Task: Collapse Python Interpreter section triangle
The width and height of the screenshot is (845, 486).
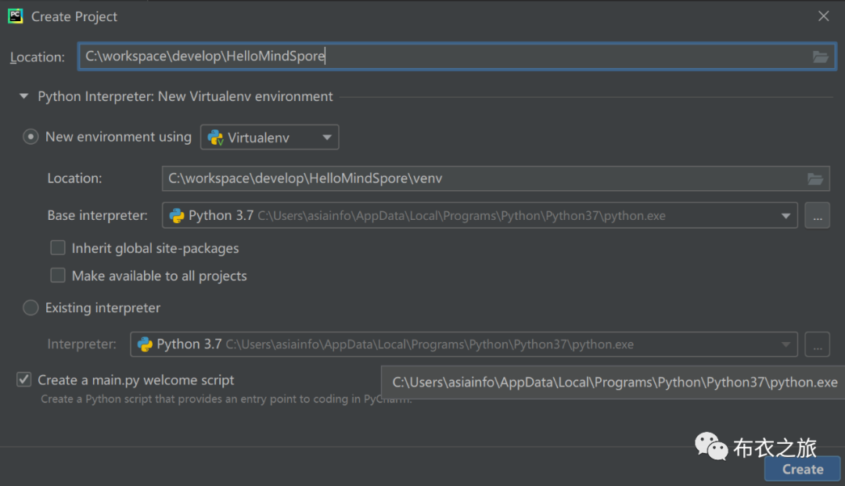Action: [x=23, y=96]
